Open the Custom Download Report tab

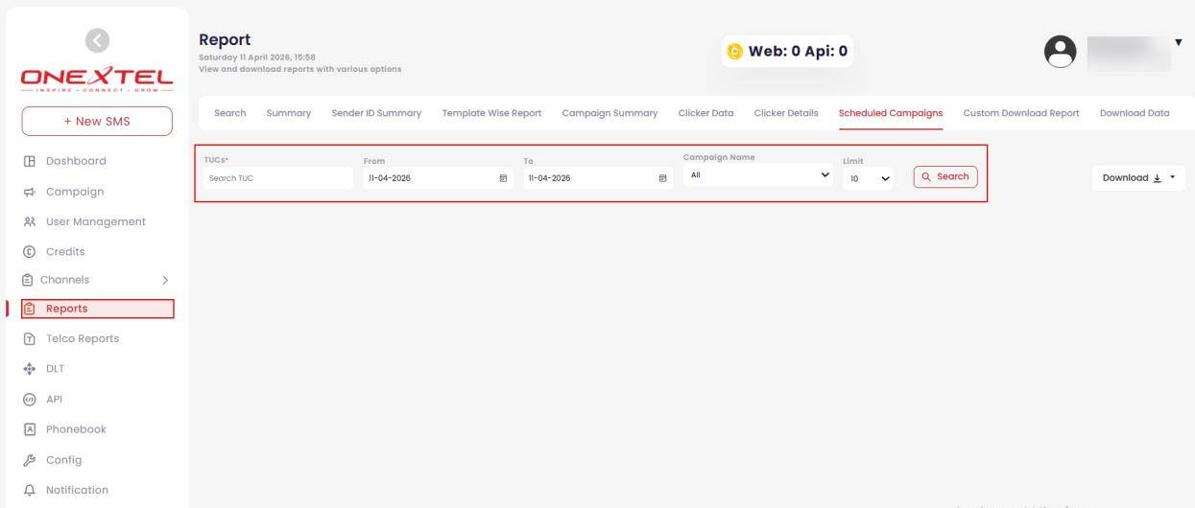coord(1021,113)
